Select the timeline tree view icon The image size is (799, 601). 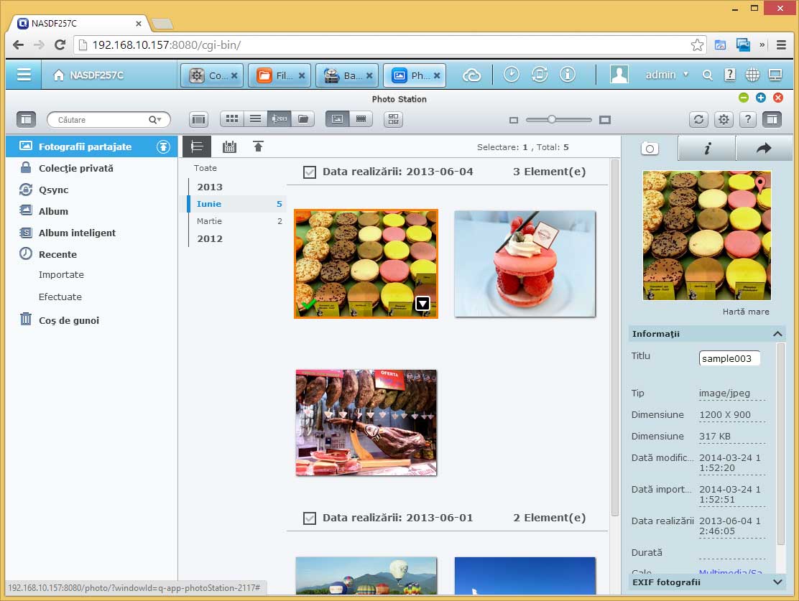tap(197, 146)
